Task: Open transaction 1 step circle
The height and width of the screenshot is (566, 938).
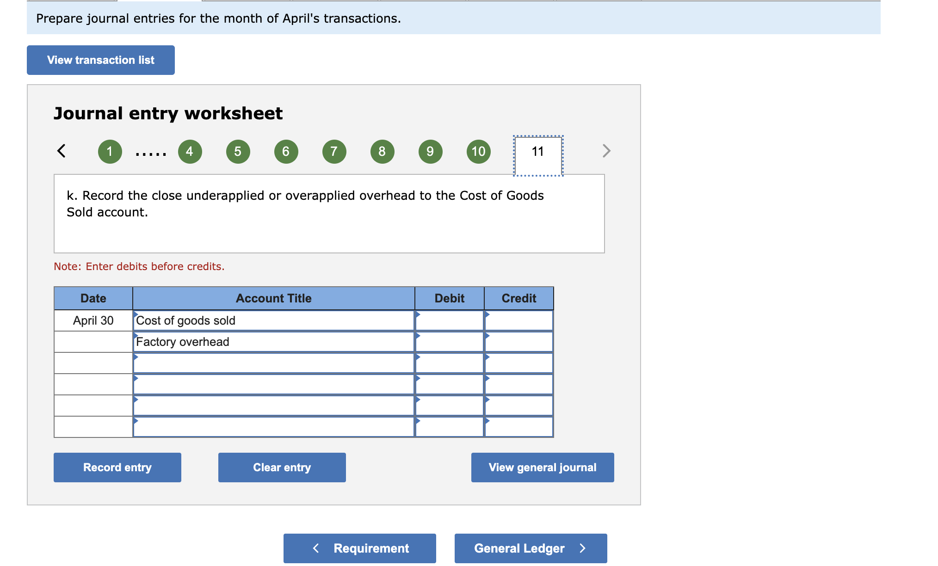Action: (110, 151)
